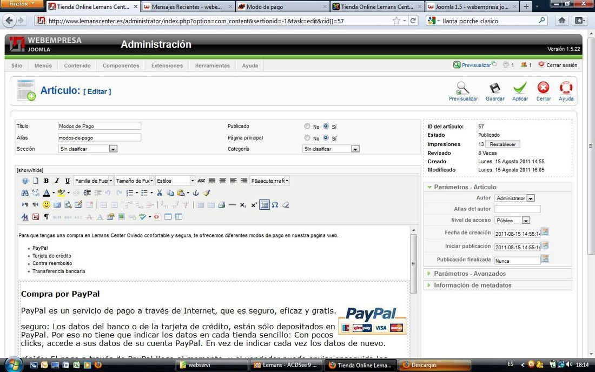The height and width of the screenshot is (372, 595).
Task: Open the Categoría dropdown
Action: point(330,149)
